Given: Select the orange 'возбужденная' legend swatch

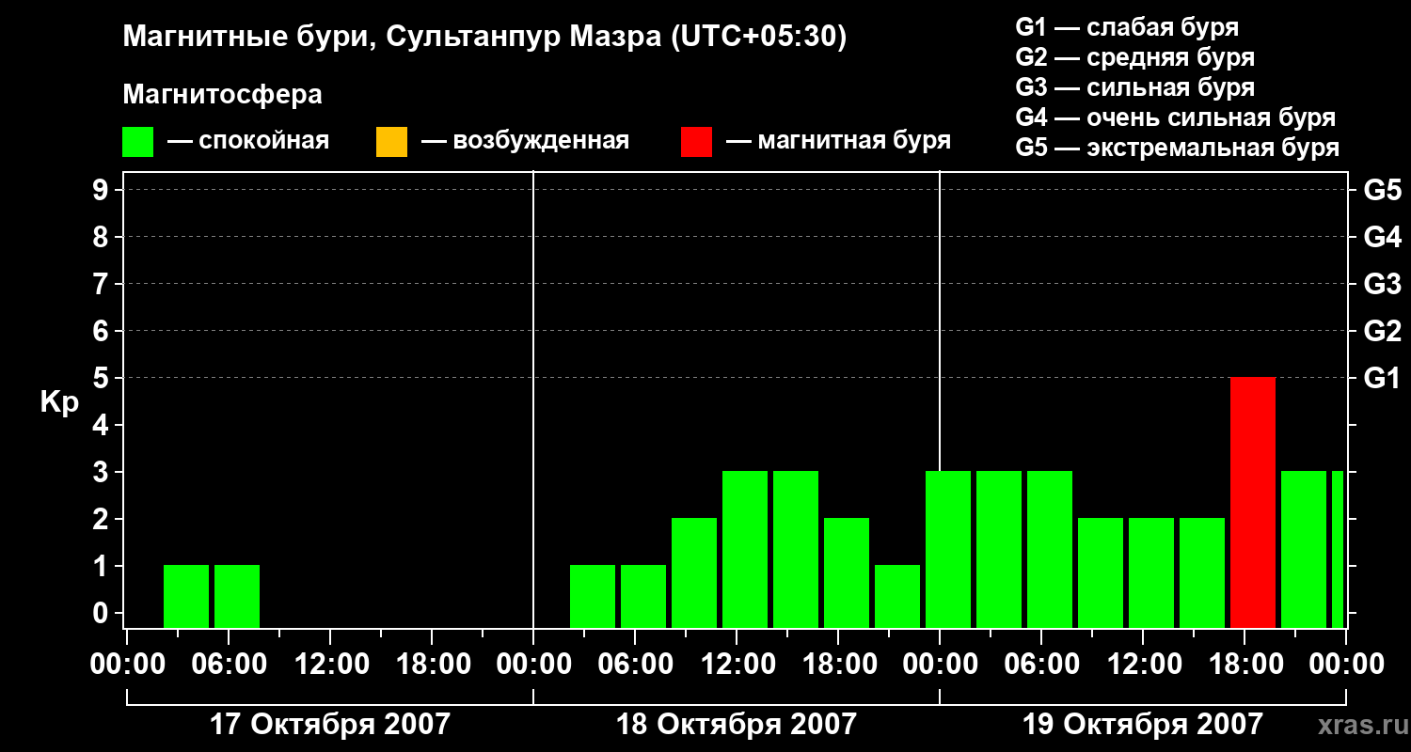Looking at the screenshot, I should pyautogui.click(x=391, y=142).
